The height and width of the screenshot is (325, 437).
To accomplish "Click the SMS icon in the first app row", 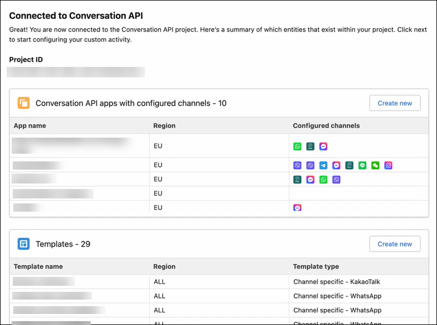I will tap(311, 146).
